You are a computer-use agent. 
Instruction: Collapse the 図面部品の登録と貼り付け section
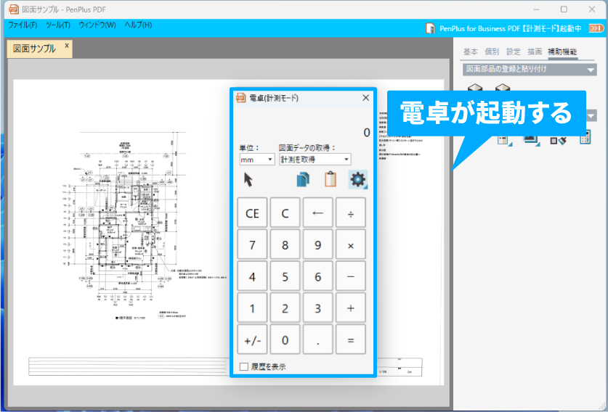[x=591, y=70]
